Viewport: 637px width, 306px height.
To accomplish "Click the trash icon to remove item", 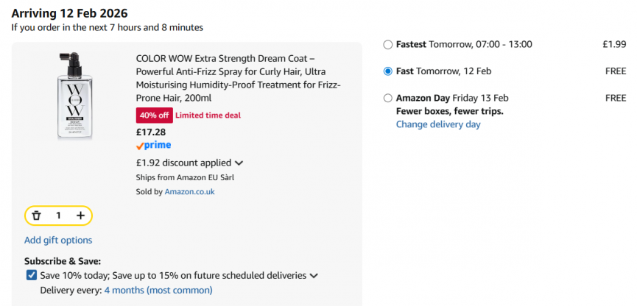I will pos(36,216).
